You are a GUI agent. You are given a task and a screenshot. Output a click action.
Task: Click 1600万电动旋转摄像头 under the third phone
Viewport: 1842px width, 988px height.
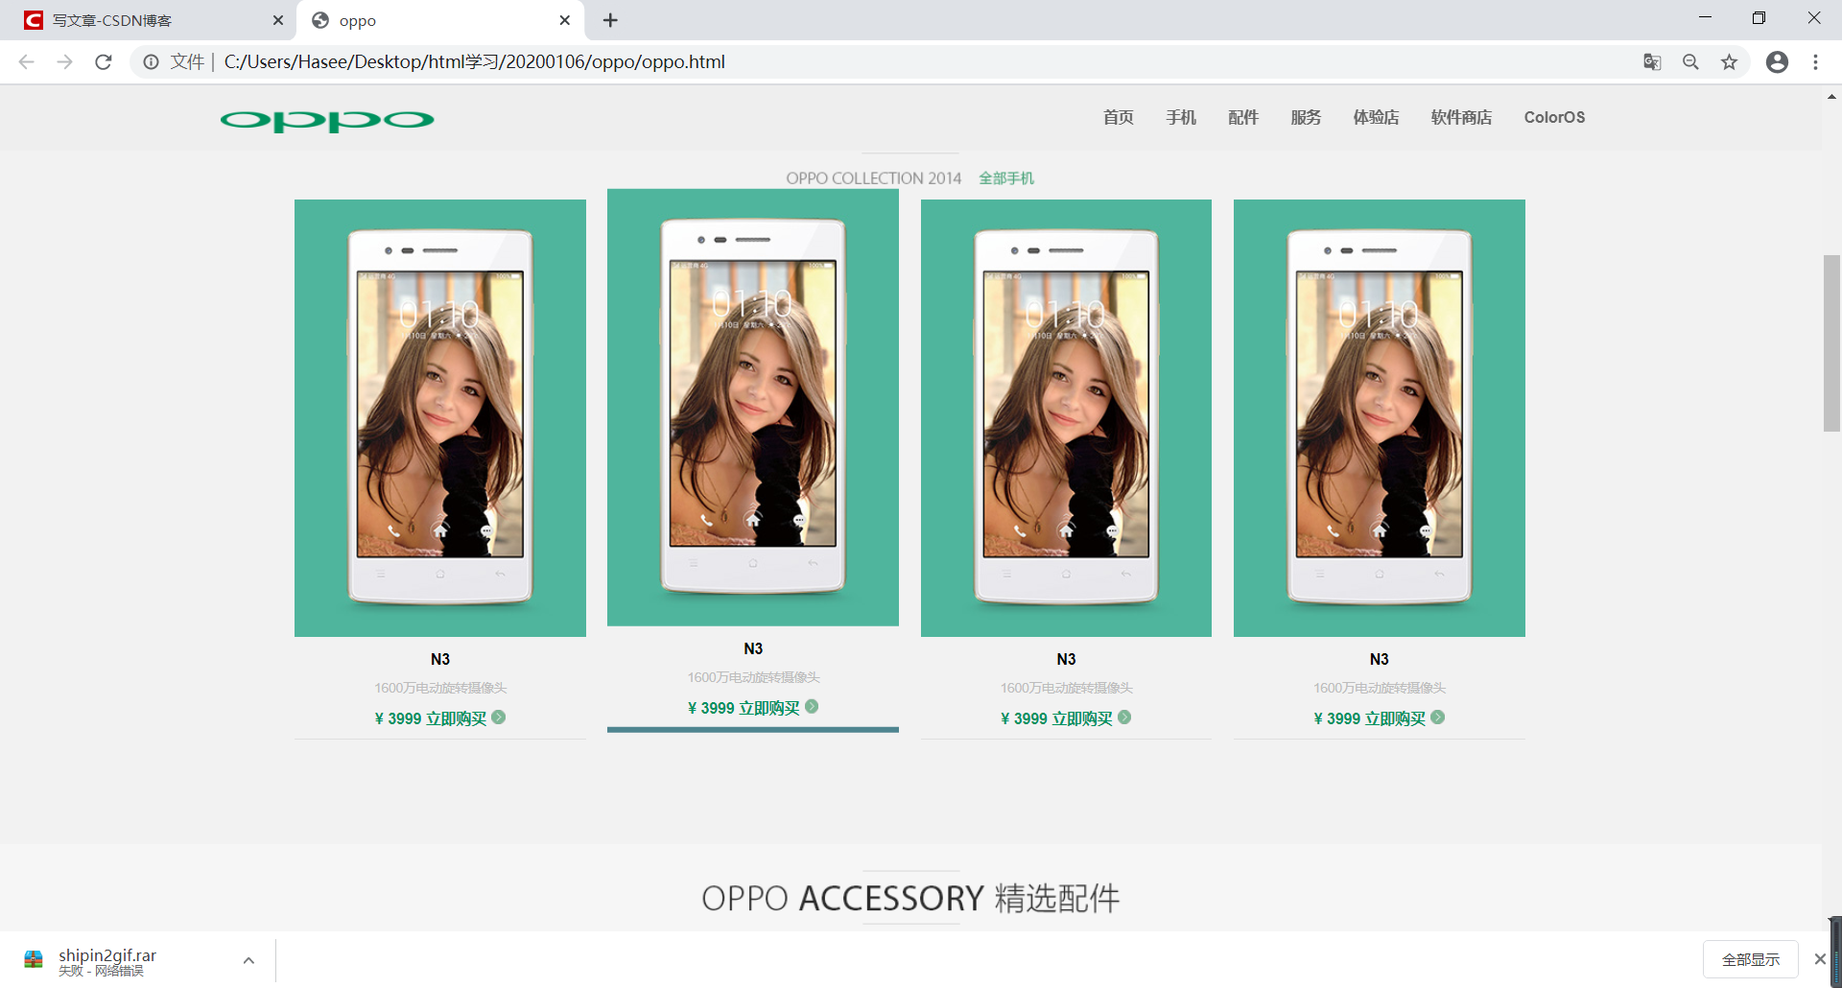point(1066,688)
